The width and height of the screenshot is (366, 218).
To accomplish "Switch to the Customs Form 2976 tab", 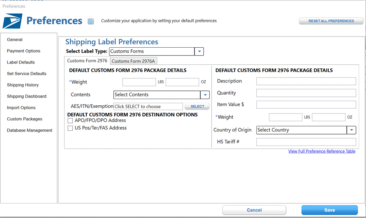I will pos(87,61).
